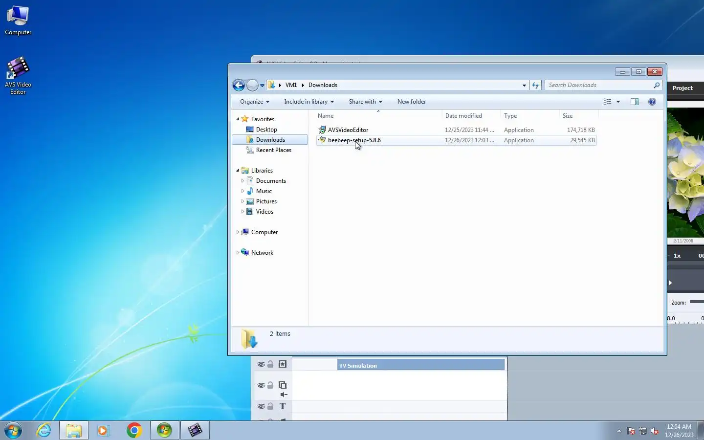Open the recent pages dropdown arrow
Image resolution: width=704 pixels, height=440 pixels.
263,86
